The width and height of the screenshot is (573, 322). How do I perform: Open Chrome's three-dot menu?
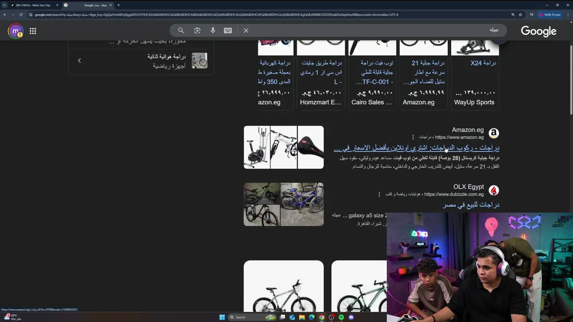click(x=568, y=15)
